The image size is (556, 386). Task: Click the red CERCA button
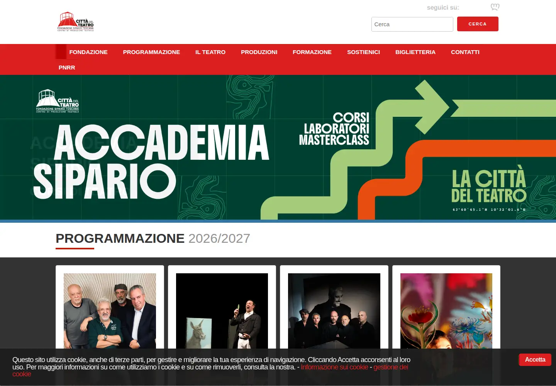[x=478, y=24]
